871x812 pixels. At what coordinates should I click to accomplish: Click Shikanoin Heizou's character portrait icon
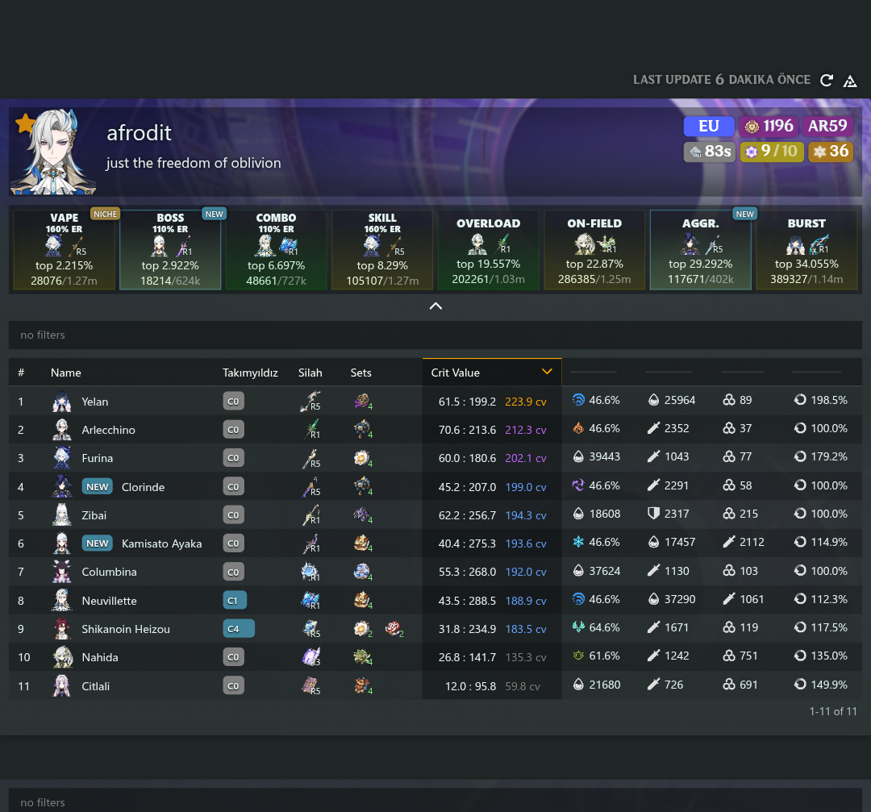[61, 629]
